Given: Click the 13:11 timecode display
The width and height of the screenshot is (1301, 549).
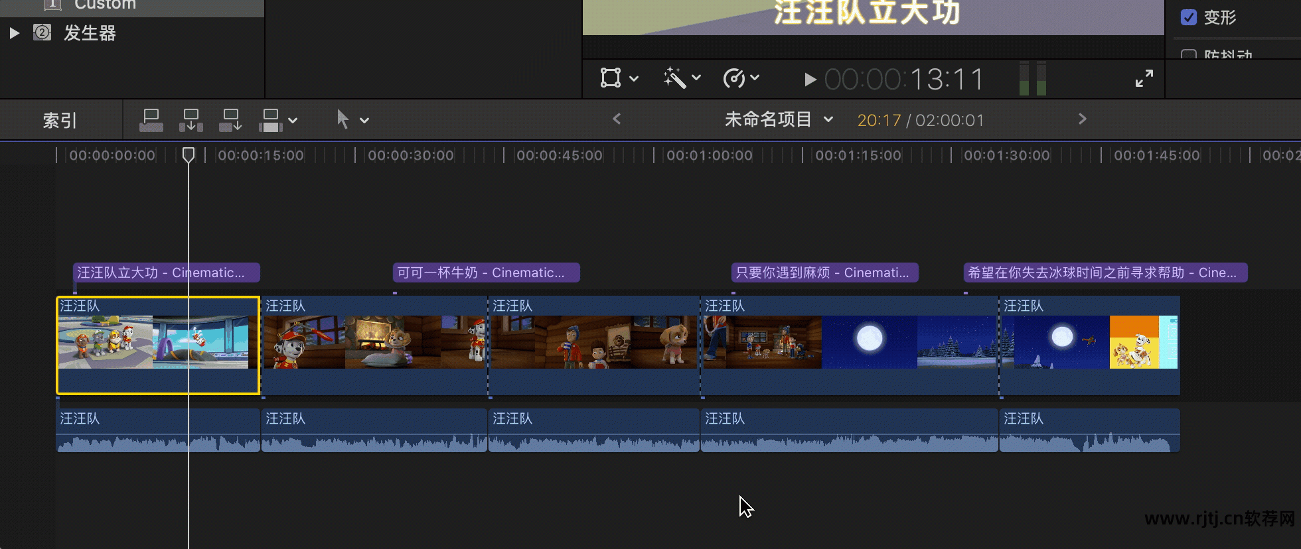Looking at the screenshot, I should click(x=904, y=80).
